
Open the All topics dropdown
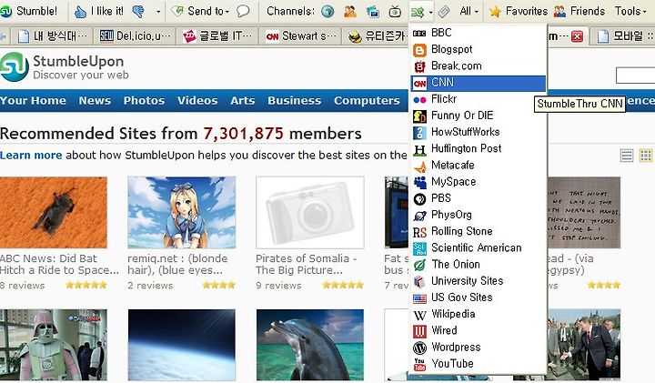[469, 11]
